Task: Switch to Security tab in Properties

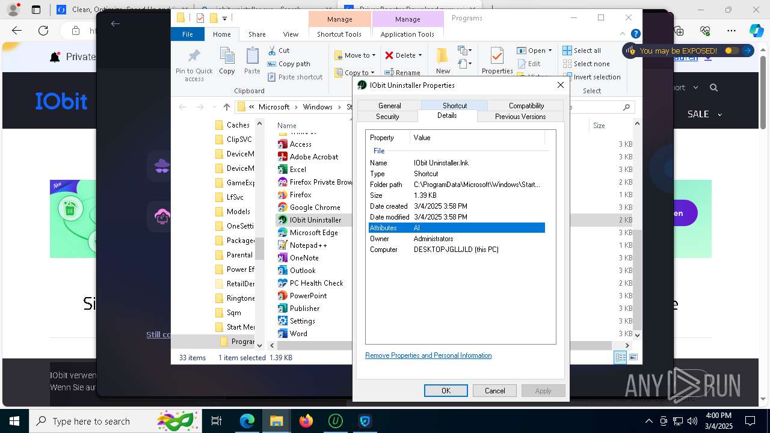Action: (387, 117)
